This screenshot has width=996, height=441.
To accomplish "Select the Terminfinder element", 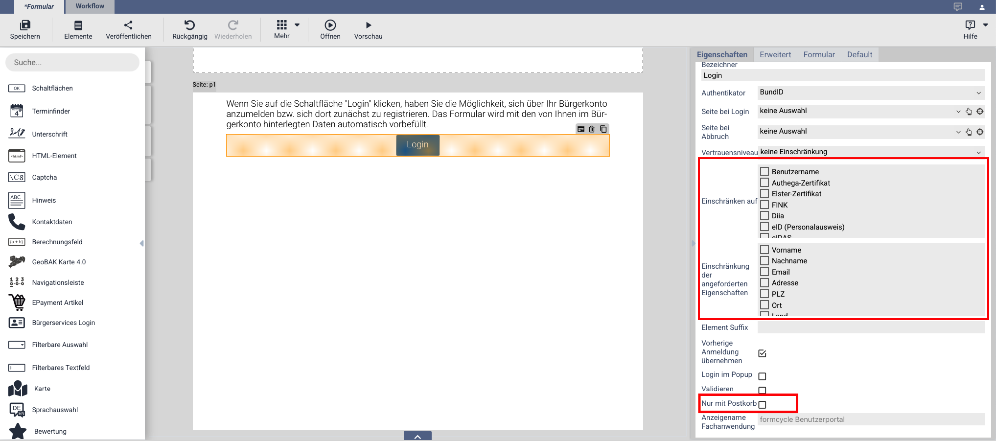I will 51,111.
